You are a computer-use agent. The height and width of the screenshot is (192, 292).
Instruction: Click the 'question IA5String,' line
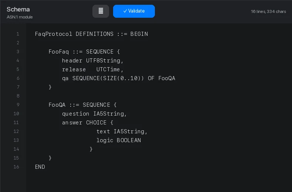pos(94,114)
